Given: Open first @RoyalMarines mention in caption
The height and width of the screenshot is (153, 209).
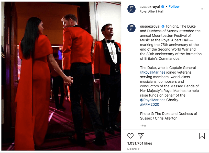Looking at the screenshot, I should (x=153, y=72).
